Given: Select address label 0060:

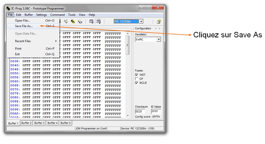Looking at the screenshot, I should point(15,81).
